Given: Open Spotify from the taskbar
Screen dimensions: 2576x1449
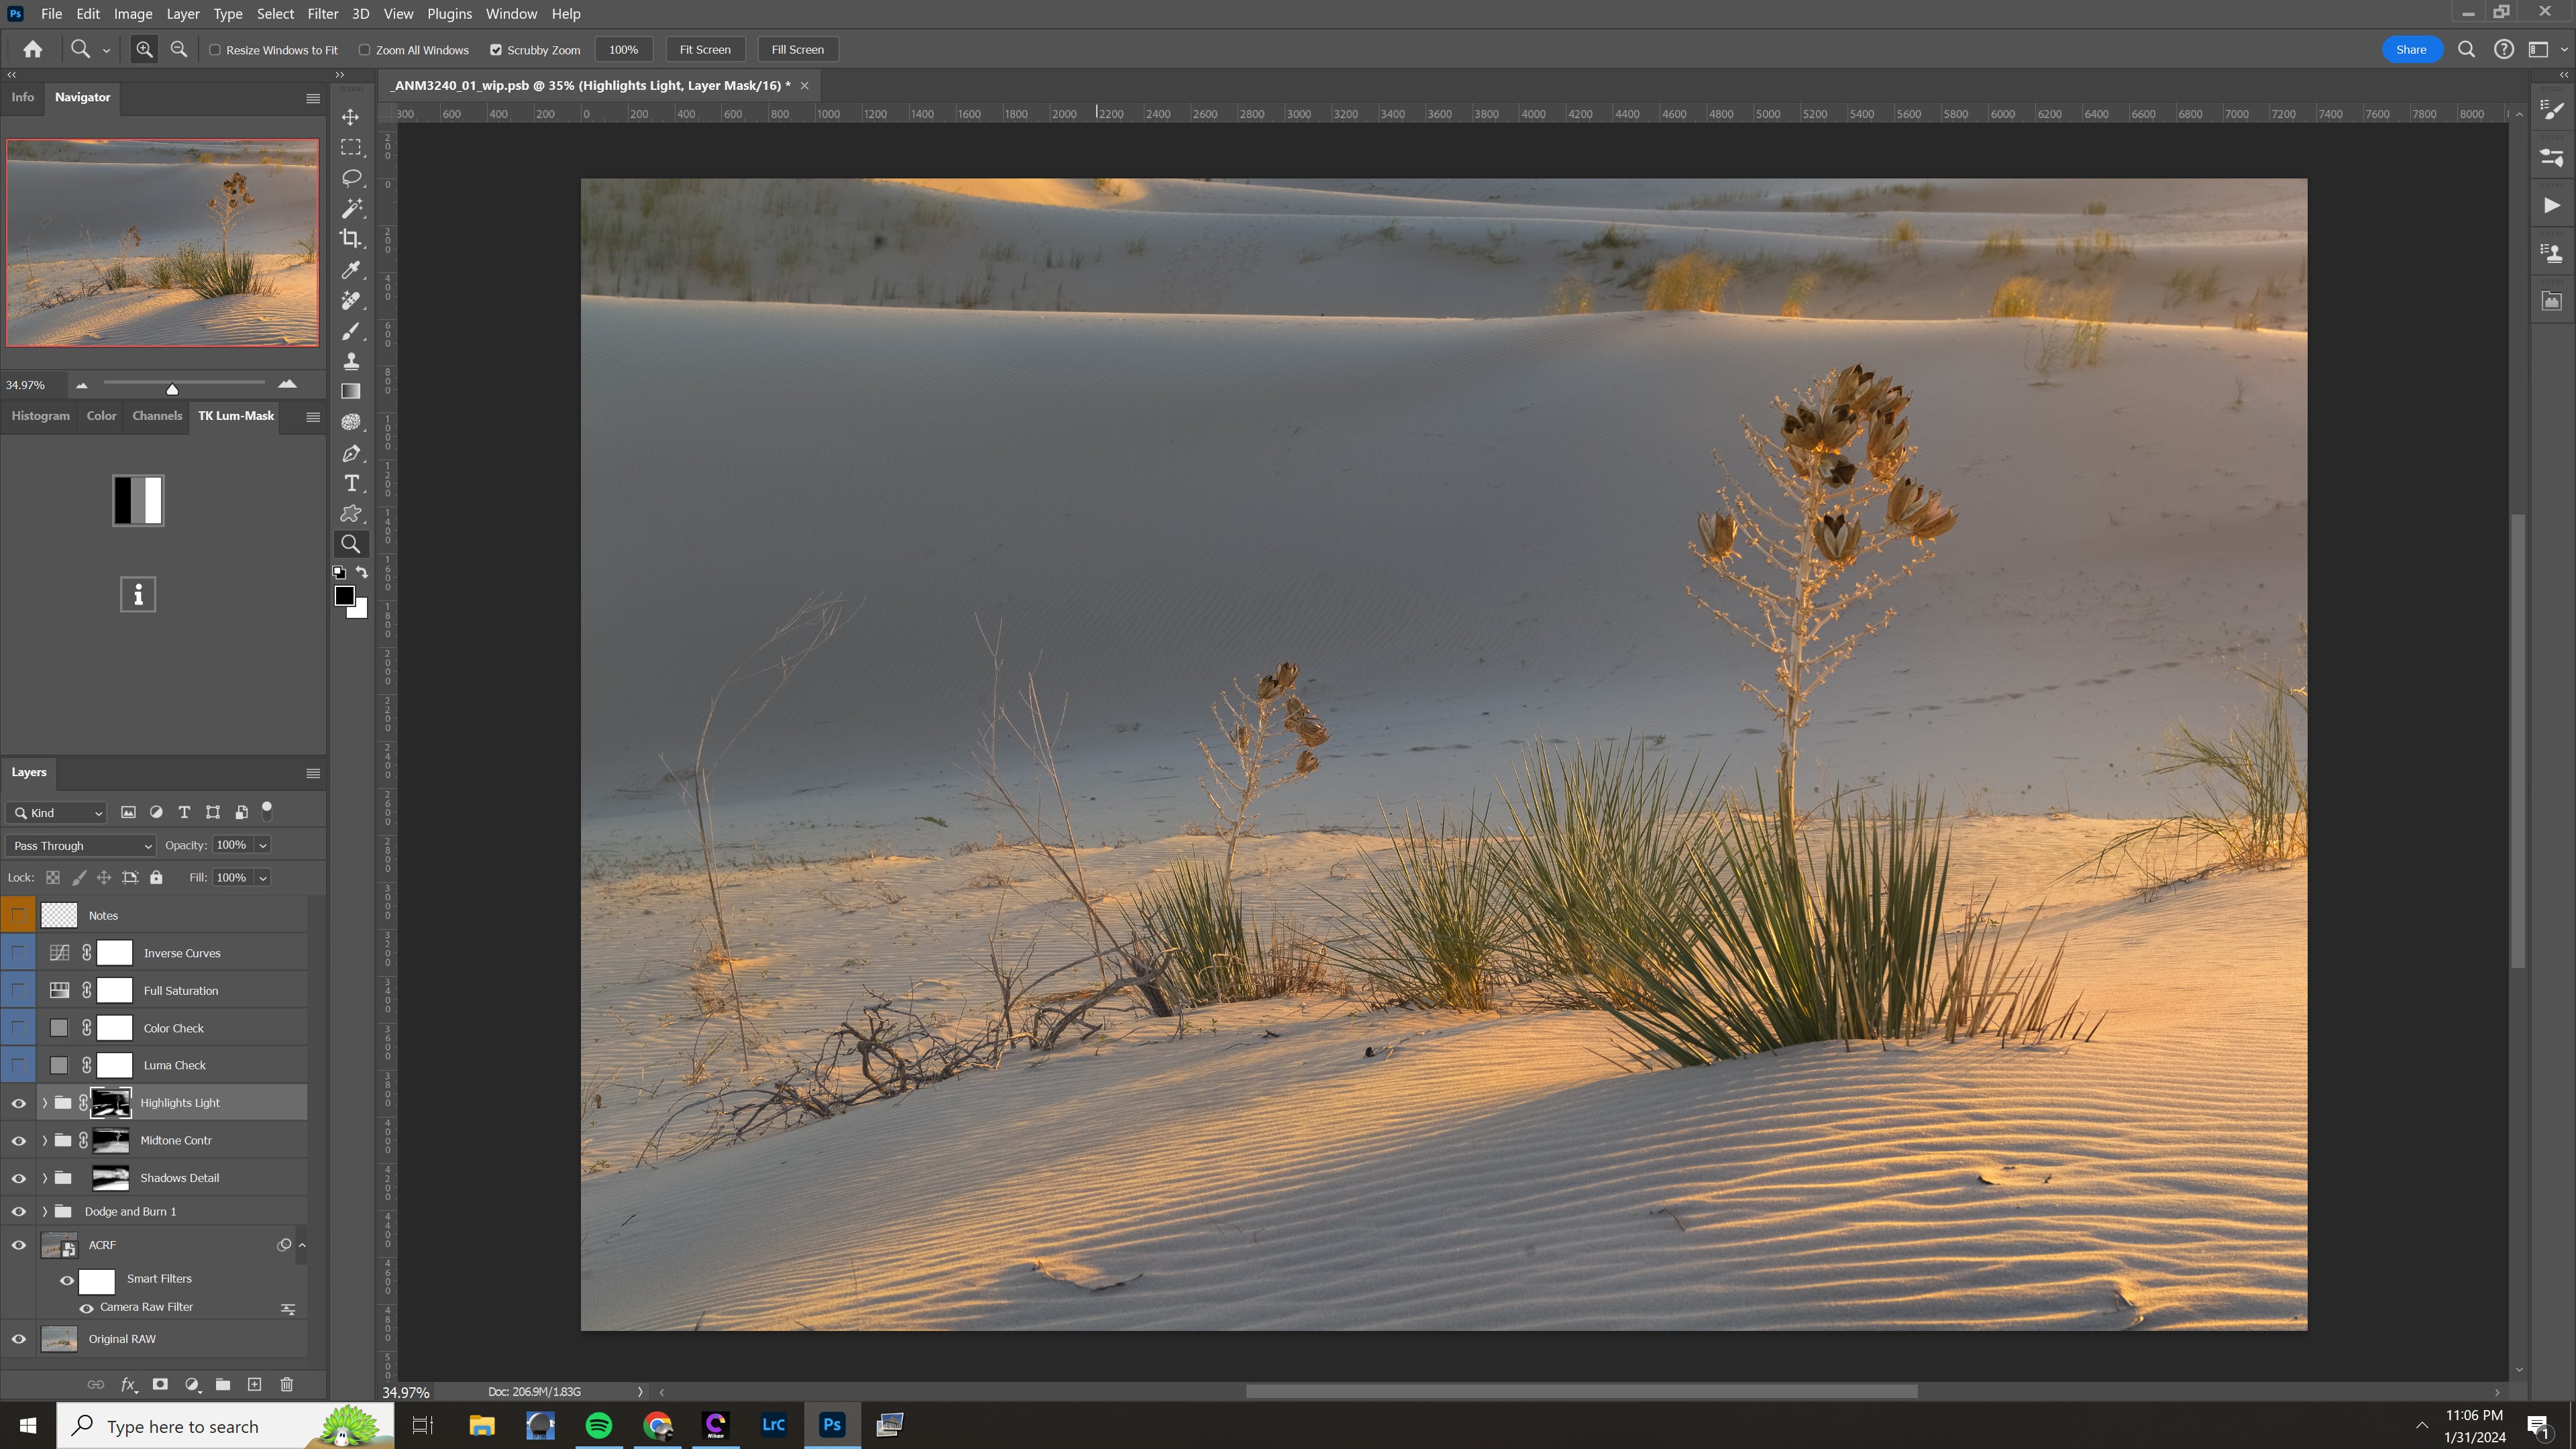Looking at the screenshot, I should 599,1425.
